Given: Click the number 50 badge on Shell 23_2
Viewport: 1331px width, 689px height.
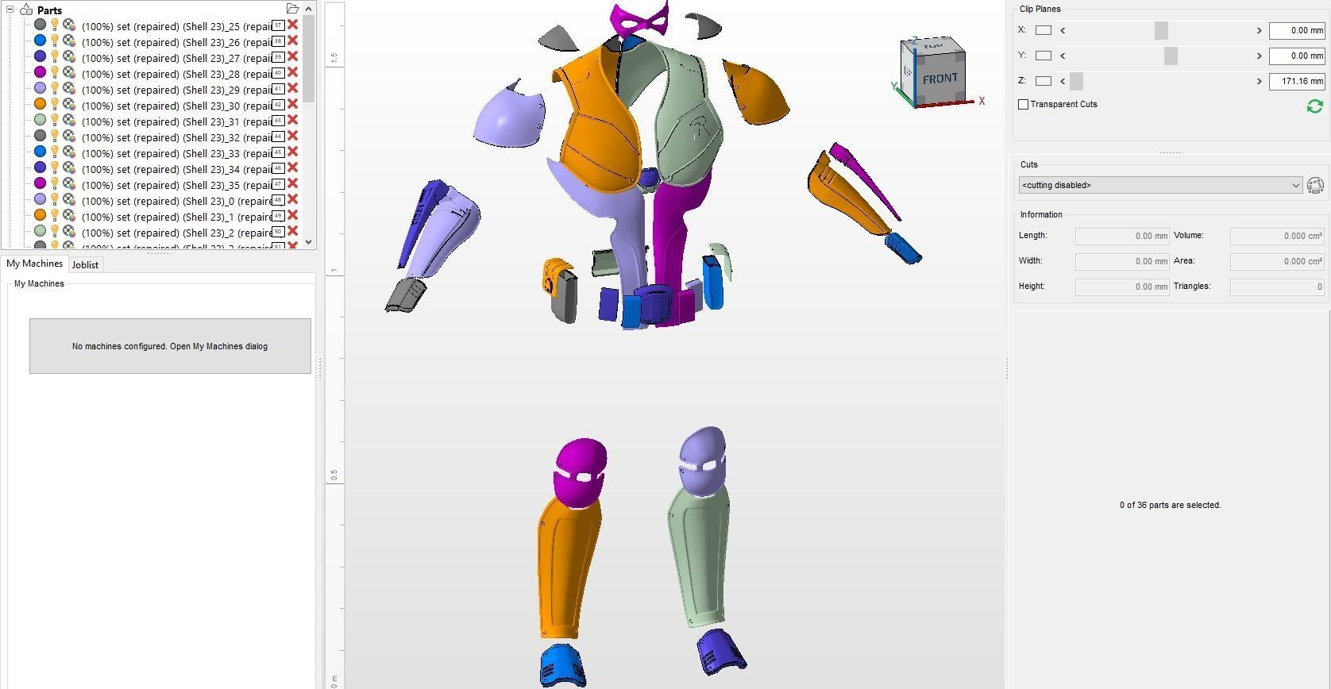Looking at the screenshot, I should coord(278,232).
